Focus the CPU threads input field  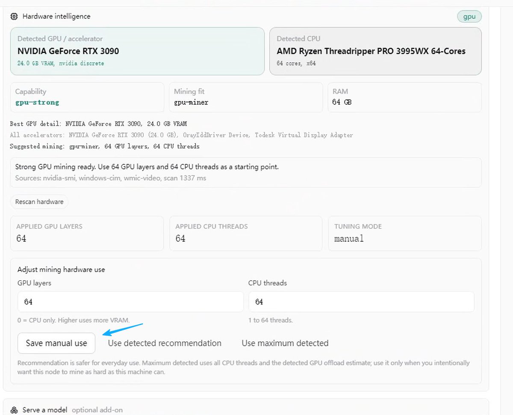pos(361,302)
